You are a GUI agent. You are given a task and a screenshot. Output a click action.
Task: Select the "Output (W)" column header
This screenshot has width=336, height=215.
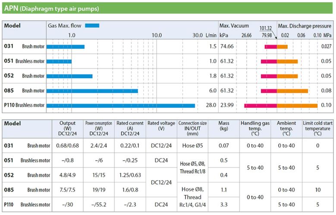point(67,128)
